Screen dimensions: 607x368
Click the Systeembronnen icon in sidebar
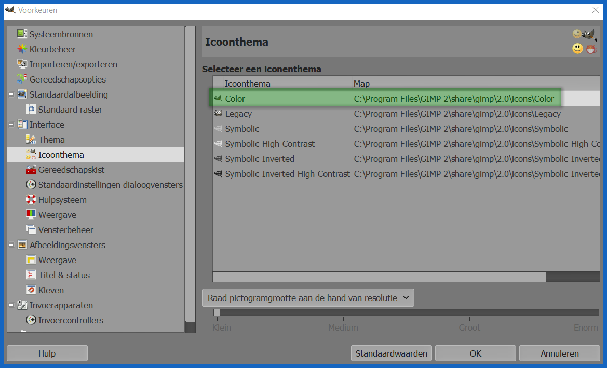22,34
